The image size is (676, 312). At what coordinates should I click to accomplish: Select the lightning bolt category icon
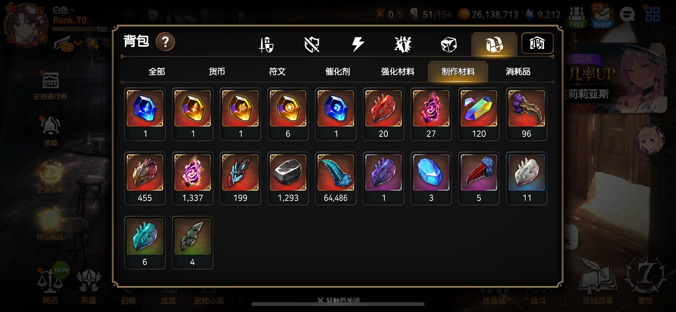point(358,44)
